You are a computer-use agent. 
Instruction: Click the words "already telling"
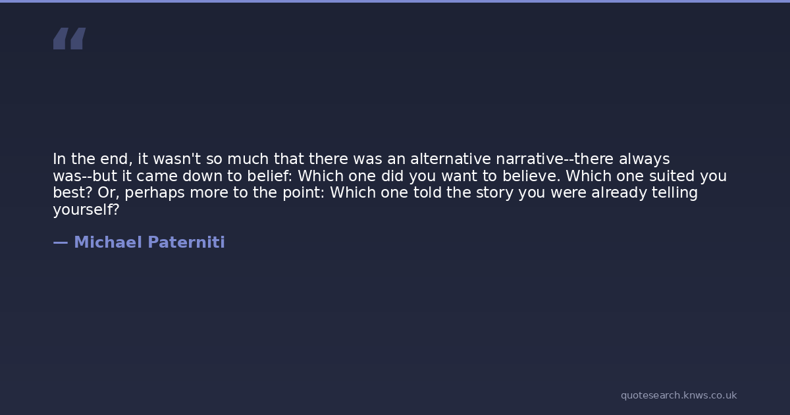point(645,193)
